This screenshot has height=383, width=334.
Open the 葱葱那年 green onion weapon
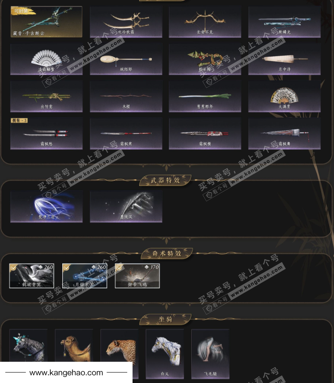pos(205,97)
